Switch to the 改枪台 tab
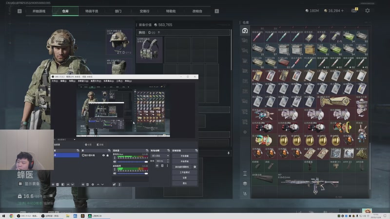This screenshot has width=390, height=219. click(x=197, y=11)
